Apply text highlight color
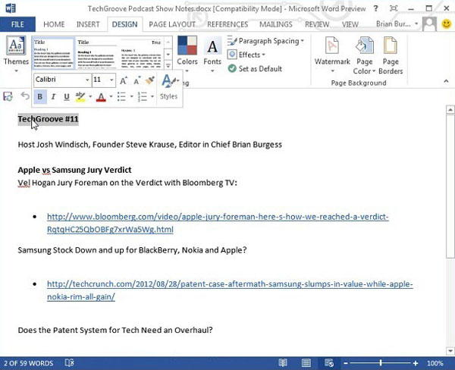This screenshot has height=370, width=455. [80, 96]
